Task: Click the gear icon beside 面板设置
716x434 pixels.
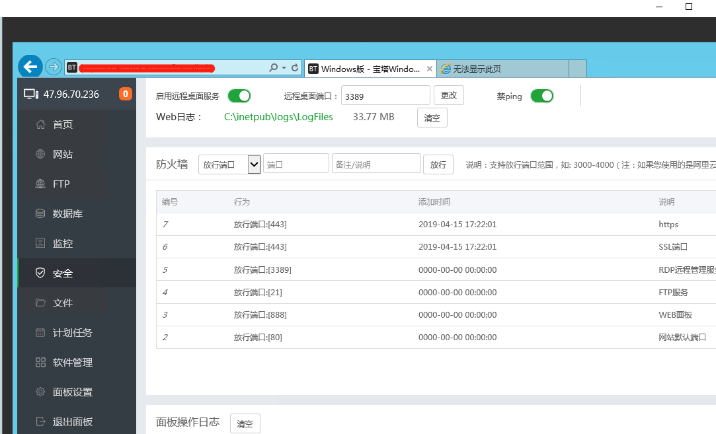Action: click(x=40, y=392)
